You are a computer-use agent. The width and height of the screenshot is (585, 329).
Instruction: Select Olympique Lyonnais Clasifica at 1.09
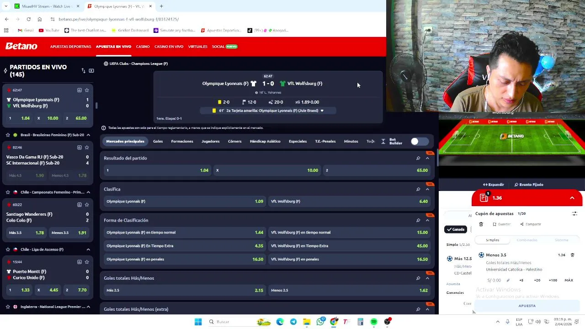(x=185, y=201)
